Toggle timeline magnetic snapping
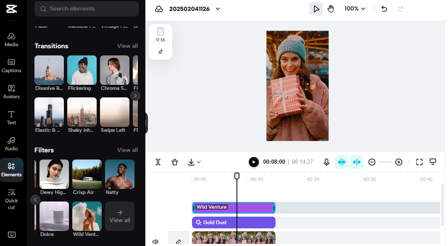The width and height of the screenshot is (448, 246). pyautogui.click(x=341, y=162)
